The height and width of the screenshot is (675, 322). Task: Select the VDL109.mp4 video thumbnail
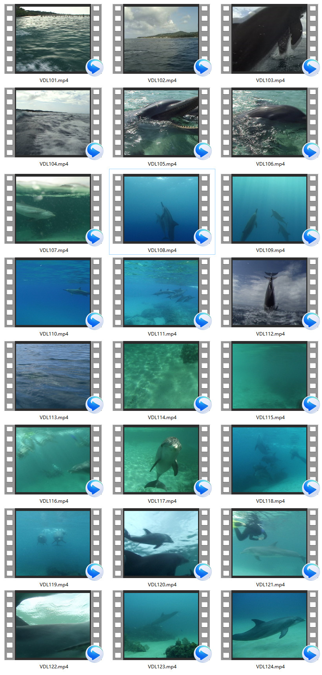point(269,209)
